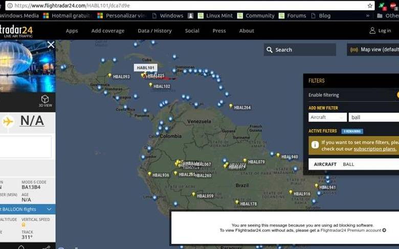The height and width of the screenshot is (249, 399).
Task: Open the About menu
Action: click(247, 31)
